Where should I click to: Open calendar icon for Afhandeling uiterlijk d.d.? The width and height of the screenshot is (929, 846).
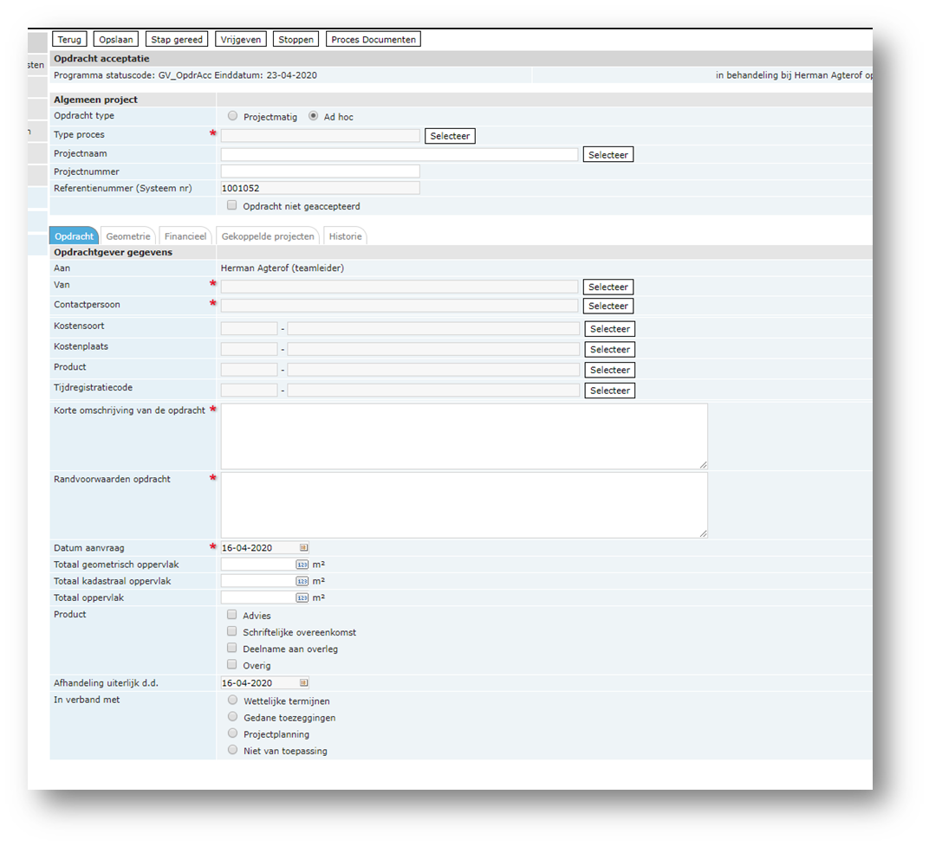click(303, 682)
